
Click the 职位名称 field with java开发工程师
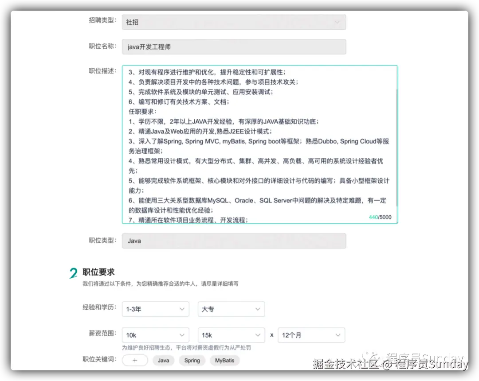click(234, 47)
